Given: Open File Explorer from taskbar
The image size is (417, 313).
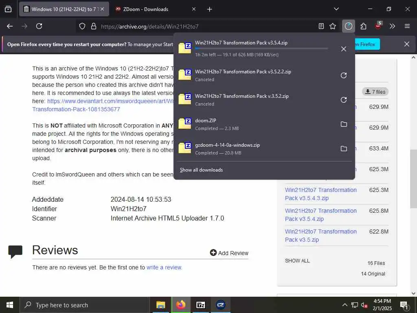Looking at the screenshot, I should click(x=160, y=305).
